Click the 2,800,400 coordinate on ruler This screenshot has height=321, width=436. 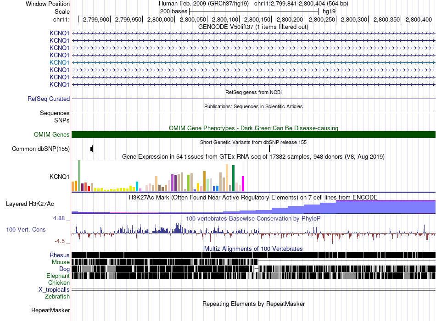pyautogui.click(x=419, y=19)
